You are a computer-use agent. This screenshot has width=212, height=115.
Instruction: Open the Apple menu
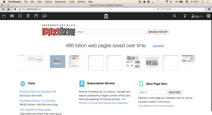click(x=4, y=2)
